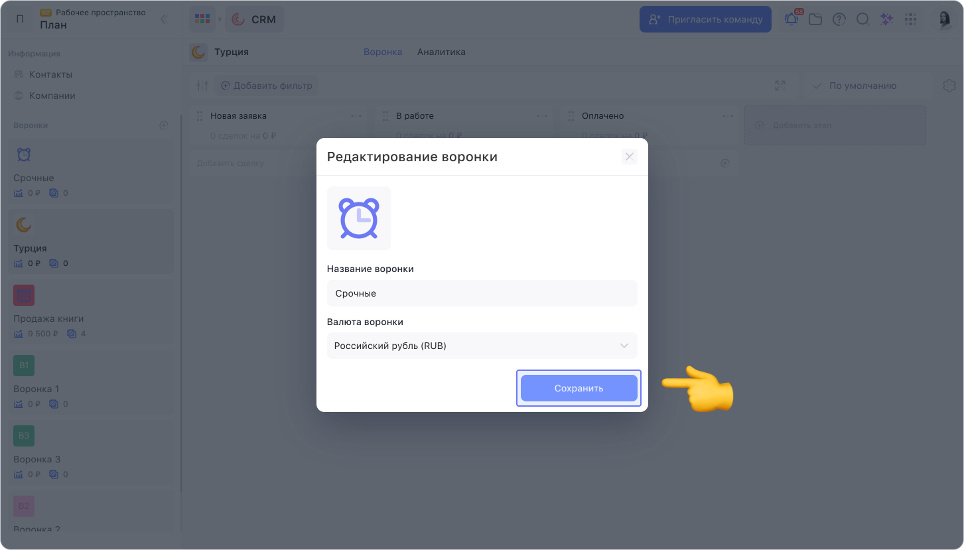
Task: Switch to the Воронка tab
Action: [x=383, y=52]
